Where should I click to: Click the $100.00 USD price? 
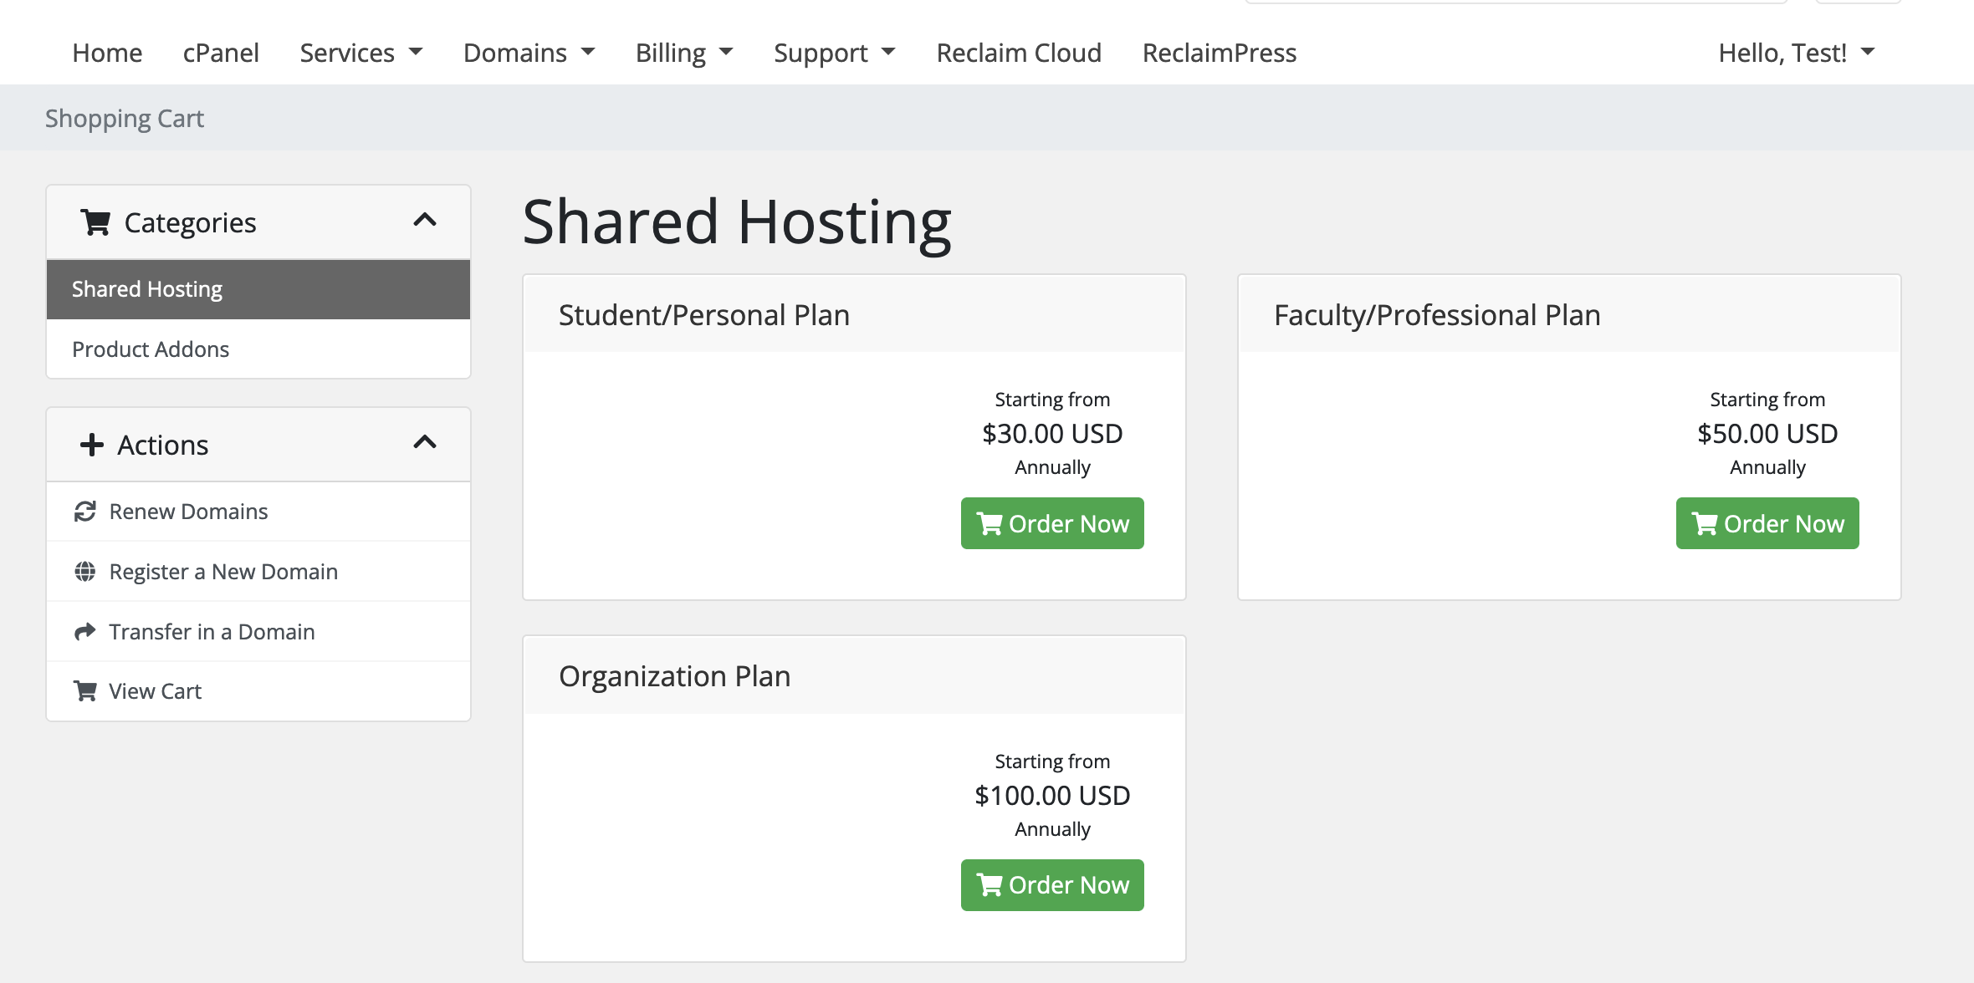[1052, 796]
